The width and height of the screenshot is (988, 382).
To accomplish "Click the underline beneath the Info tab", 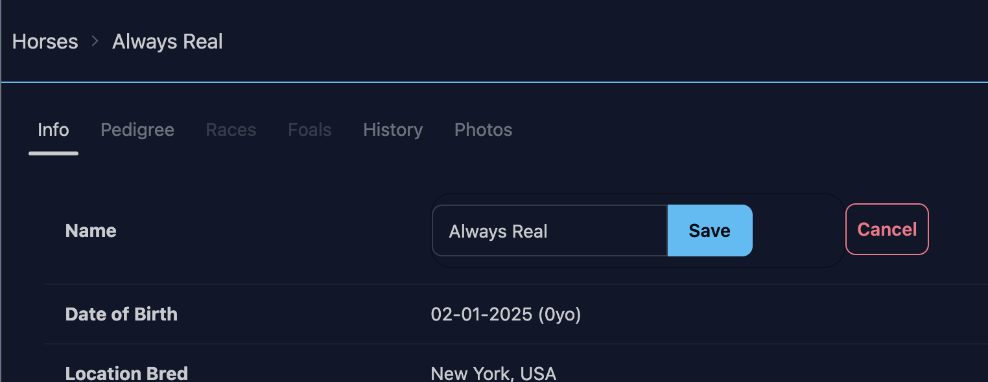I will 53,153.
